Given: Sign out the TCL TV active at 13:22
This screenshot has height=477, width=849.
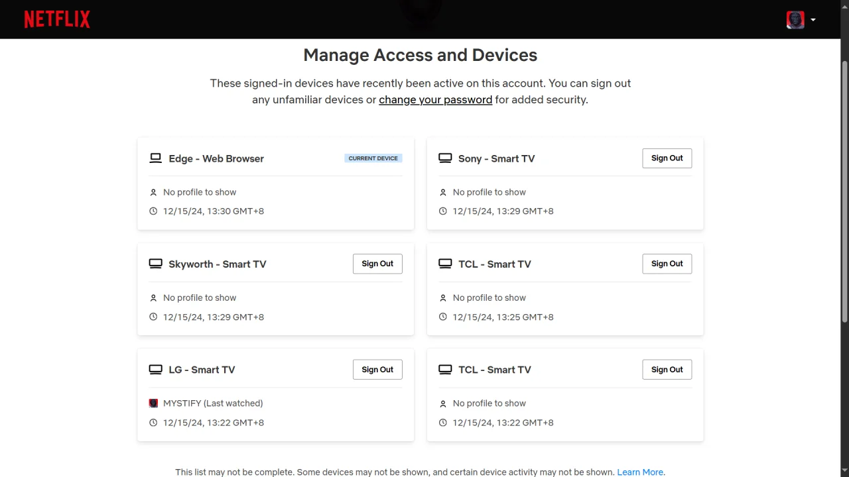Looking at the screenshot, I should 667,370.
